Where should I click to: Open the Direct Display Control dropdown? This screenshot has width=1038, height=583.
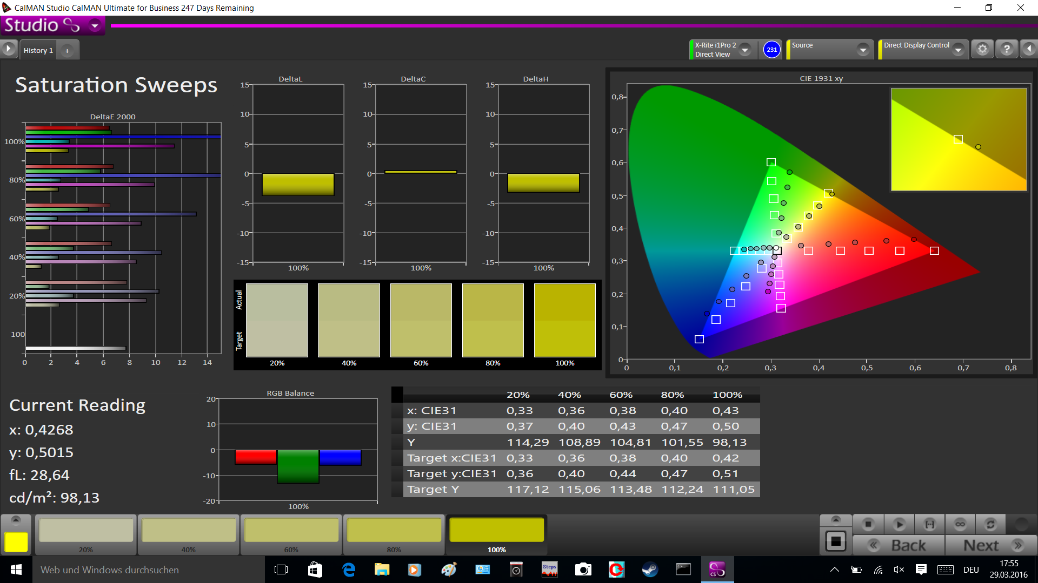pos(958,50)
